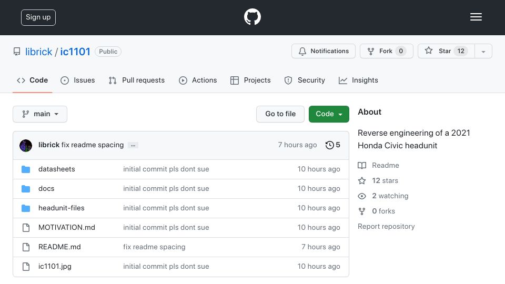This screenshot has width=505, height=284.
Task: Switch to the Security tab
Action: [x=305, y=80]
